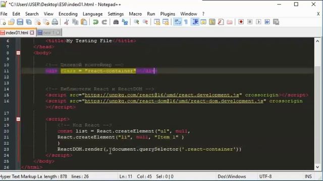Click the Copy toolbar icon

click(x=75, y=22)
